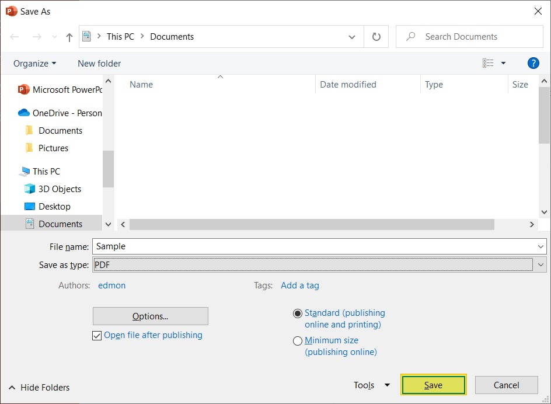Open the Organize menu
The image size is (551, 404).
click(34, 63)
